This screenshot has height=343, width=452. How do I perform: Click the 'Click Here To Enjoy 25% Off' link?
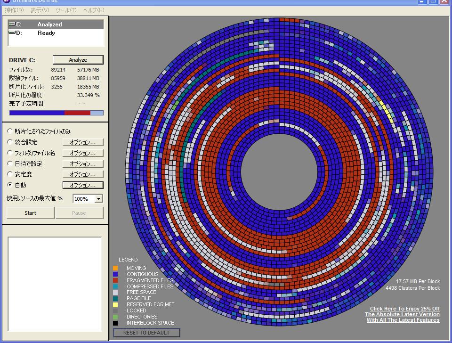coord(405,309)
